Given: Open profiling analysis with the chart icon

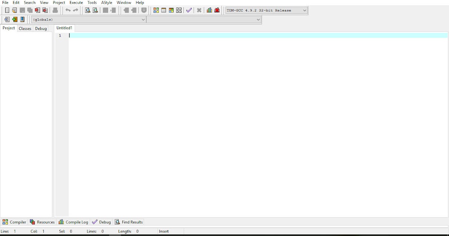Looking at the screenshot, I should pos(209,10).
